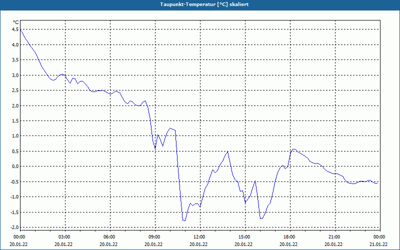The height and width of the screenshot is (250, 400).
Task: Click the y-axis value '2,0'
Action: 15,105
